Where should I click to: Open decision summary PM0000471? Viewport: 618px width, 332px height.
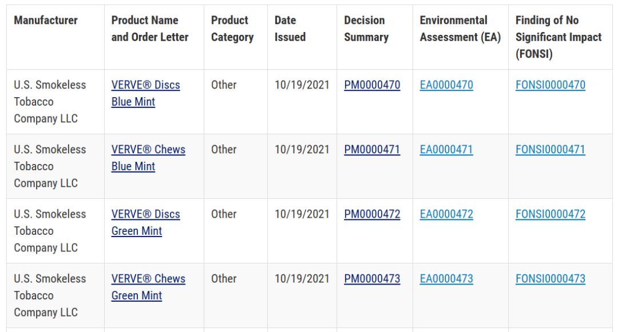tap(372, 150)
